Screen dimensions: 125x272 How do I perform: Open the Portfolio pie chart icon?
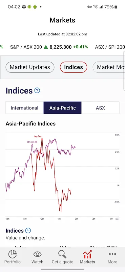point(13,254)
